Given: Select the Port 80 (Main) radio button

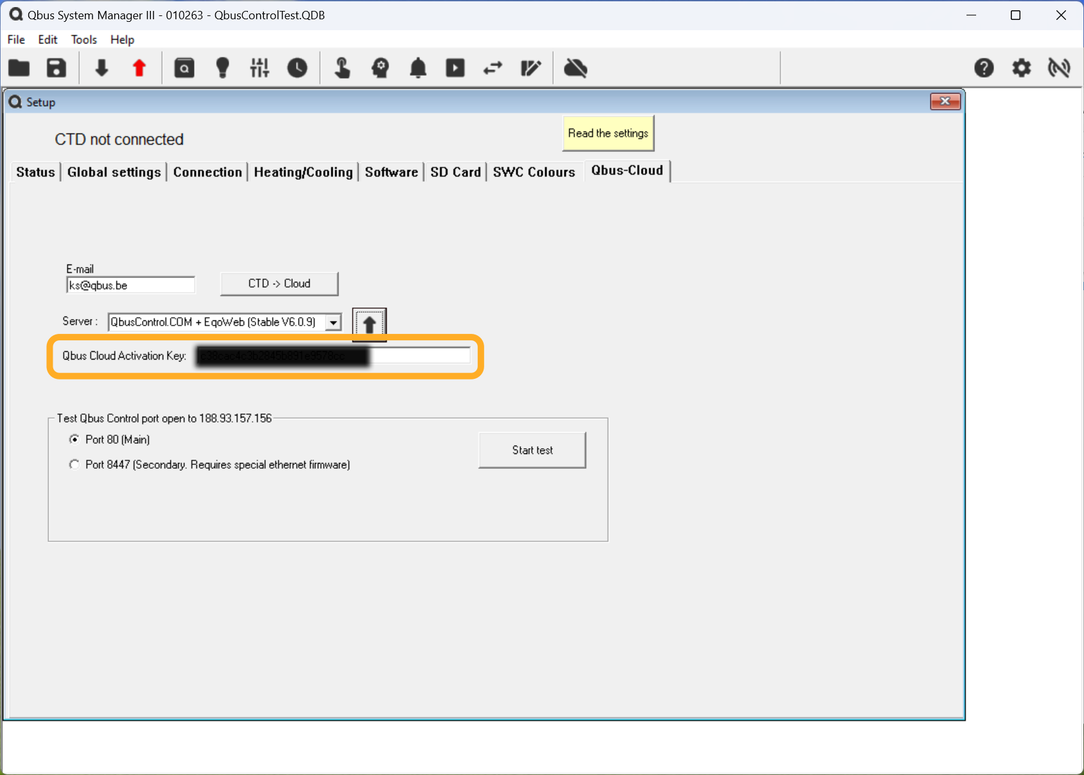Looking at the screenshot, I should pyautogui.click(x=74, y=439).
